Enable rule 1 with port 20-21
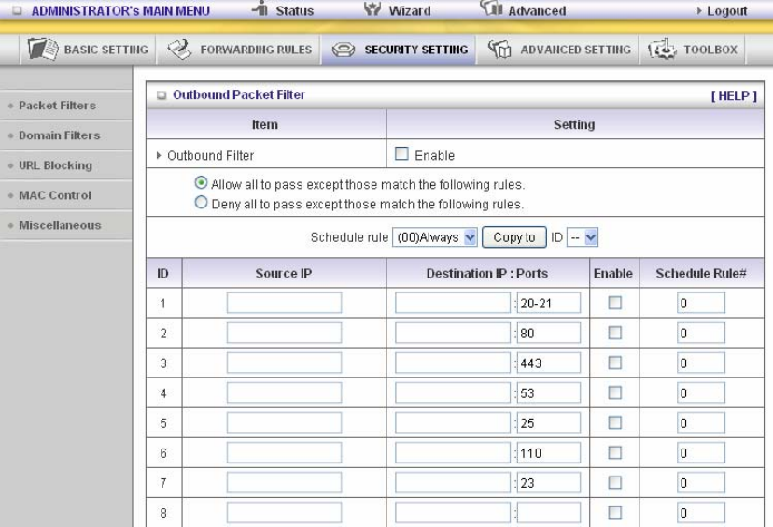The height and width of the screenshot is (527, 773). pos(614,303)
